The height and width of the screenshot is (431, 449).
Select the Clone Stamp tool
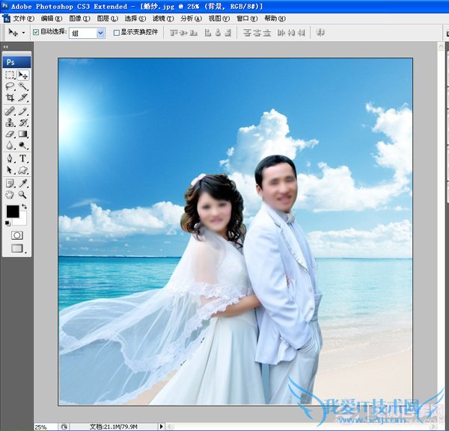pos(10,123)
